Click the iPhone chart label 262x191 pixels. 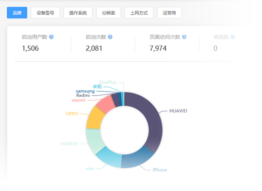tap(160, 170)
